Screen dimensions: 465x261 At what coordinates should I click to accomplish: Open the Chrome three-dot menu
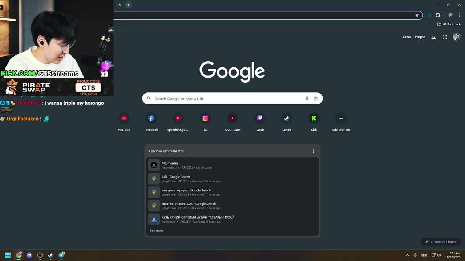pos(460,15)
